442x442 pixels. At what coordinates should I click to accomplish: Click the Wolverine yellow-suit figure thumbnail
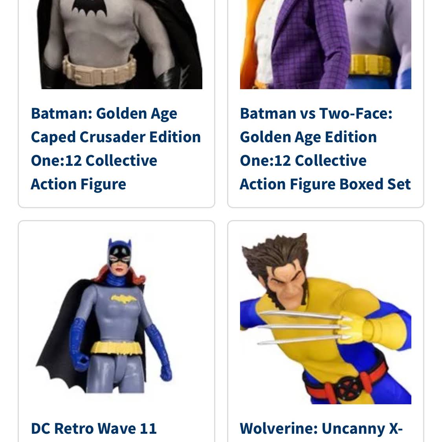click(325, 318)
